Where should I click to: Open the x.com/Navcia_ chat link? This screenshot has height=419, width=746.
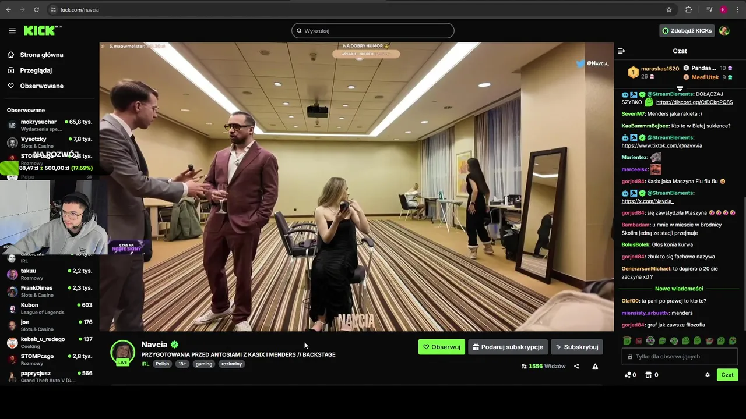pyautogui.click(x=647, y=201)
